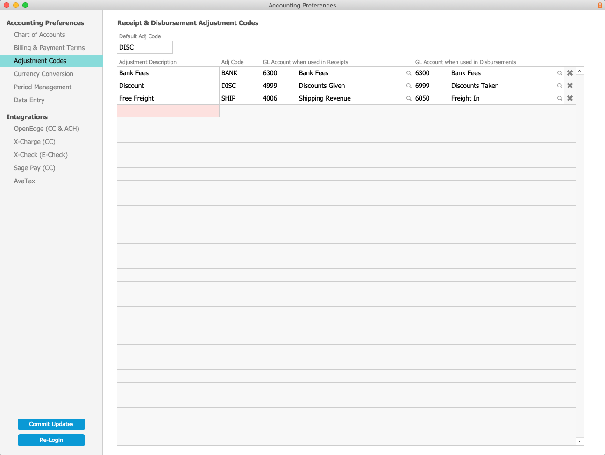605x455 pixels.
Task: Click the Freight In account name
Action: (x=465, y=98)
